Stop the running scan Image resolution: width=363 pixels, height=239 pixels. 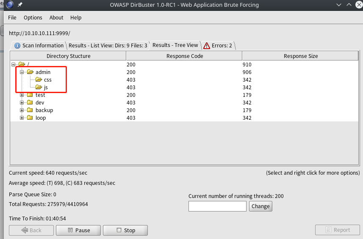[125, 230]
